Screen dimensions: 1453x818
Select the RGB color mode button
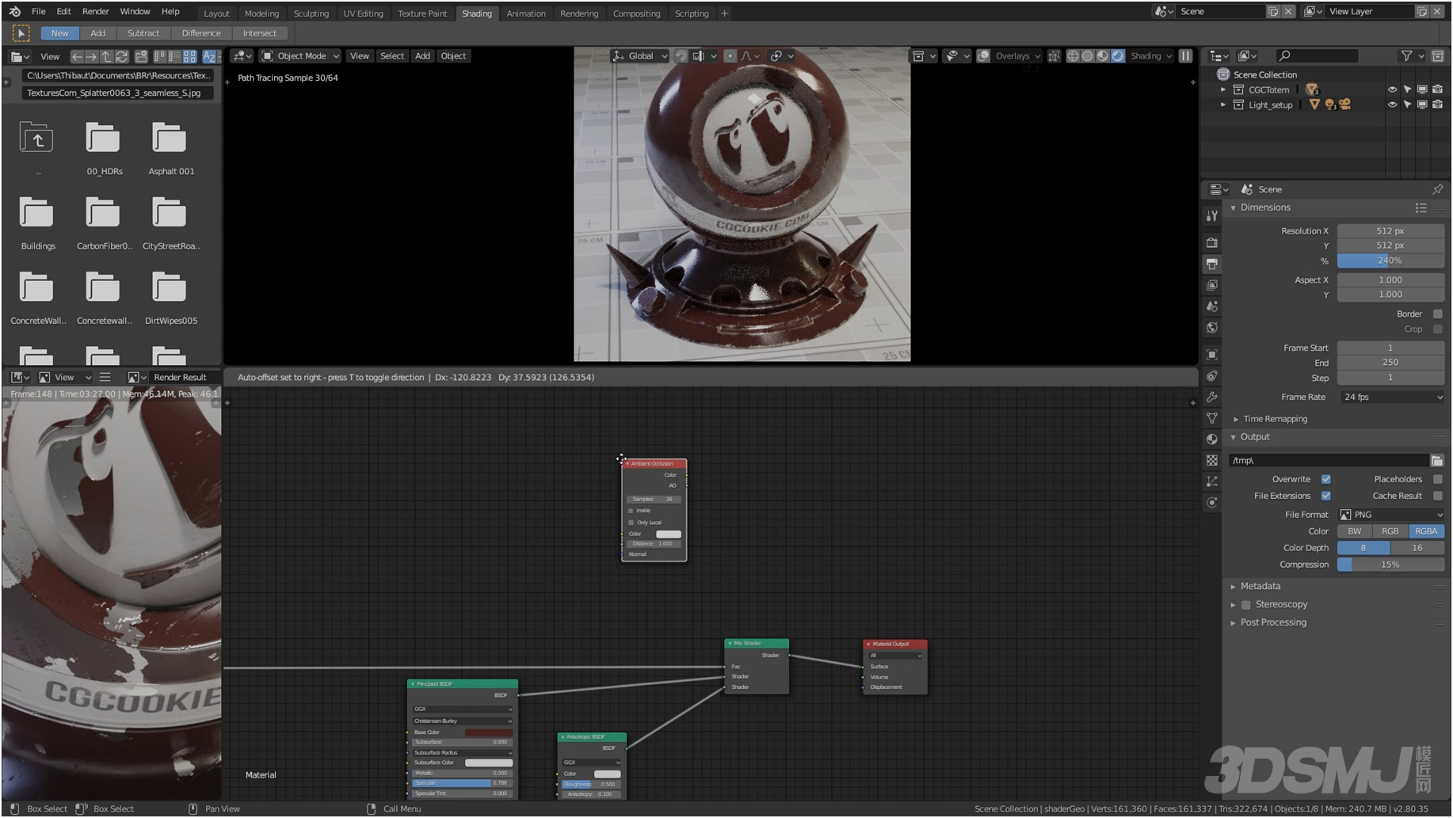pyautogui.click(x=1390, y=532)
